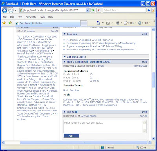Open the View menu
Screen dimensions: 157x151
pyautogui.click(x=20, y=17)
